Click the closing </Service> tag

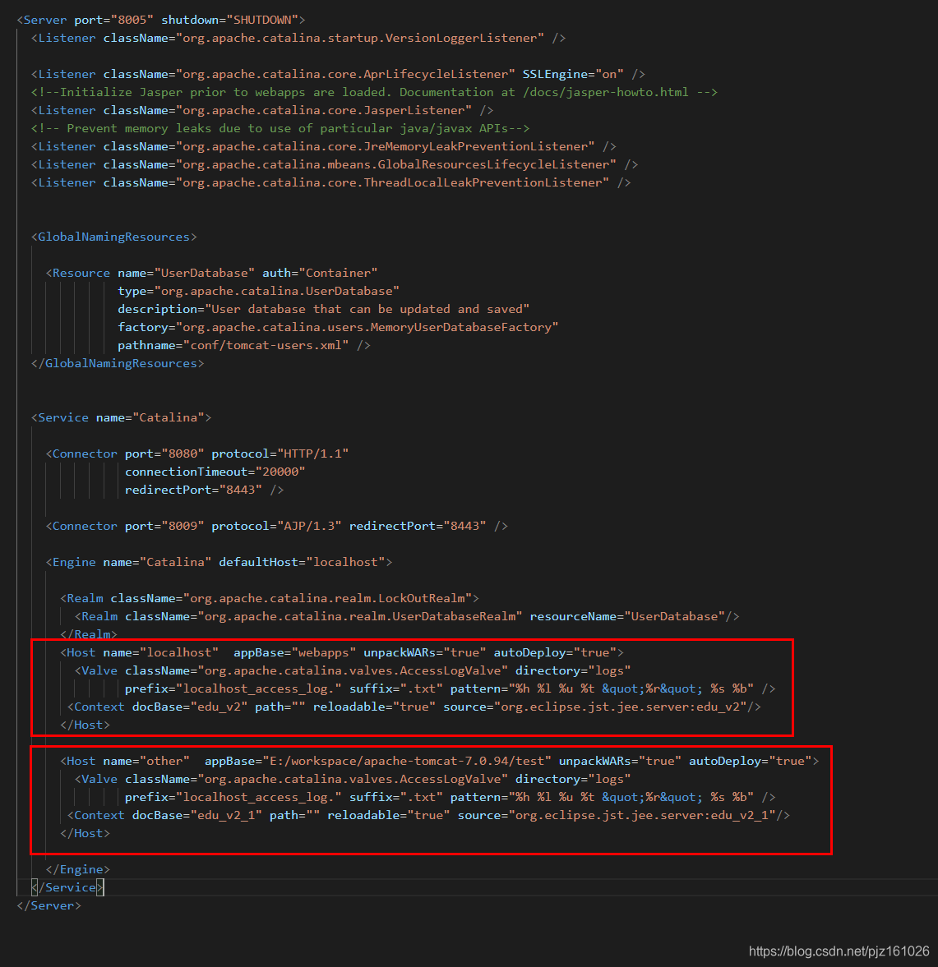click(x=67, y=887)
